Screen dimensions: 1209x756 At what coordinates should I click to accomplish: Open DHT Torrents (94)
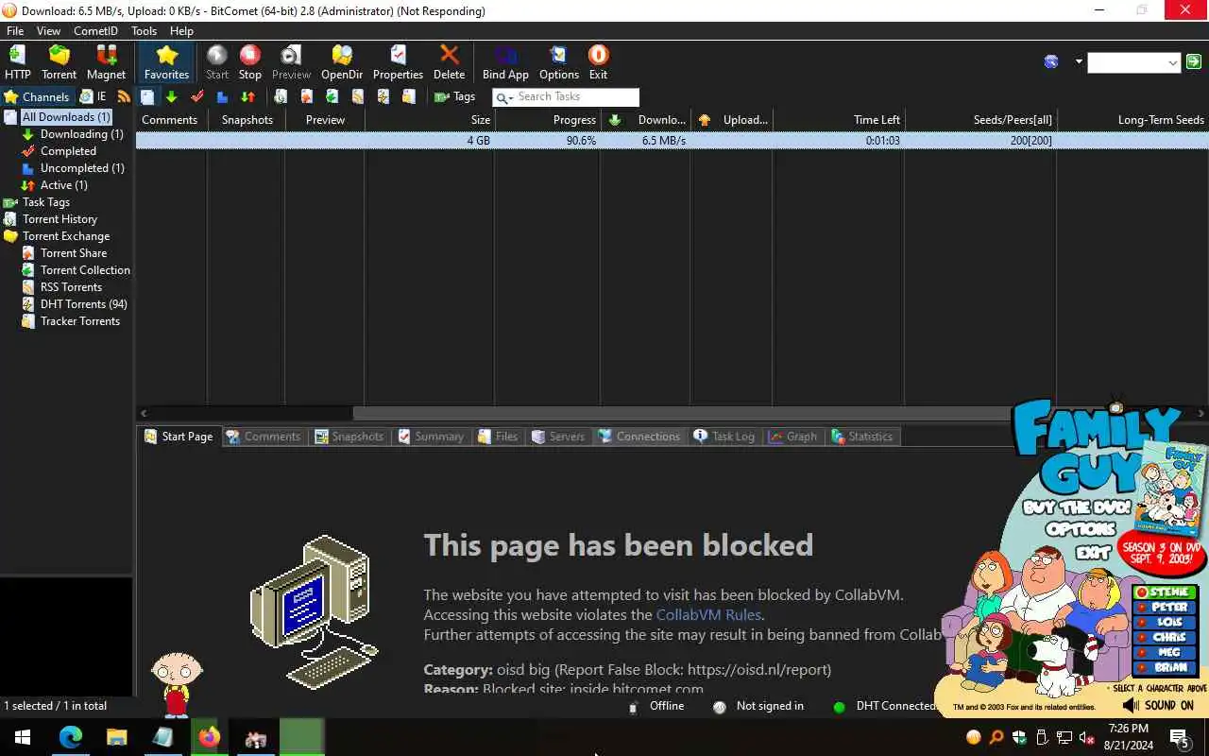[83, 304]
